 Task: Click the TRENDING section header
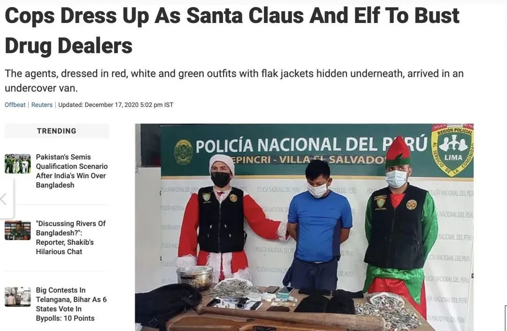click(57, 131)
